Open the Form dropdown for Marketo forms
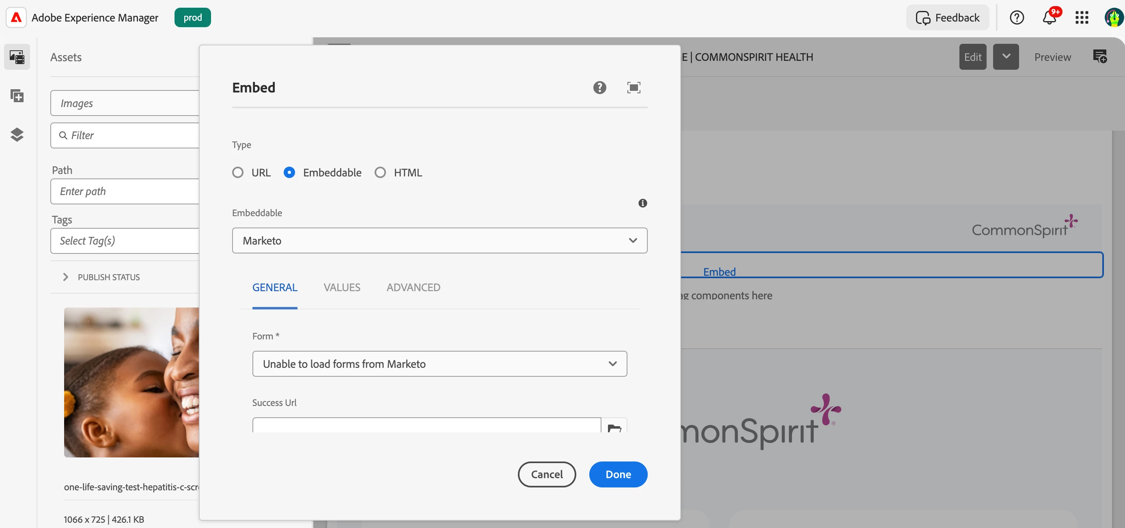The image size is (1125, 528). pyautogui.click(x=440, y=363)
